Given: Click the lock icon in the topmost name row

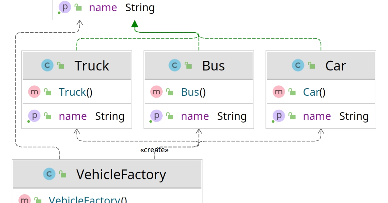Looking at the screenshot, I should 78,7.
